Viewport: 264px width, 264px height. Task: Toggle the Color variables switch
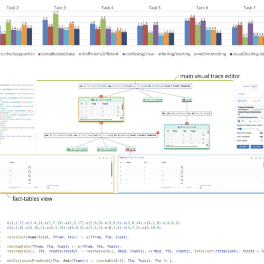coord(261,137)
